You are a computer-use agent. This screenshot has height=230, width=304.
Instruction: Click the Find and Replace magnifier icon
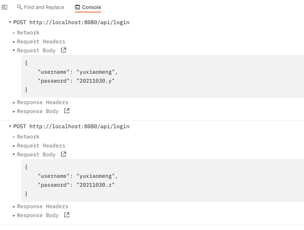(19, 8)
